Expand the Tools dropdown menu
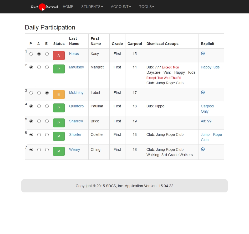This screenshot has height=234, width=249. click(x=146, y=7)
